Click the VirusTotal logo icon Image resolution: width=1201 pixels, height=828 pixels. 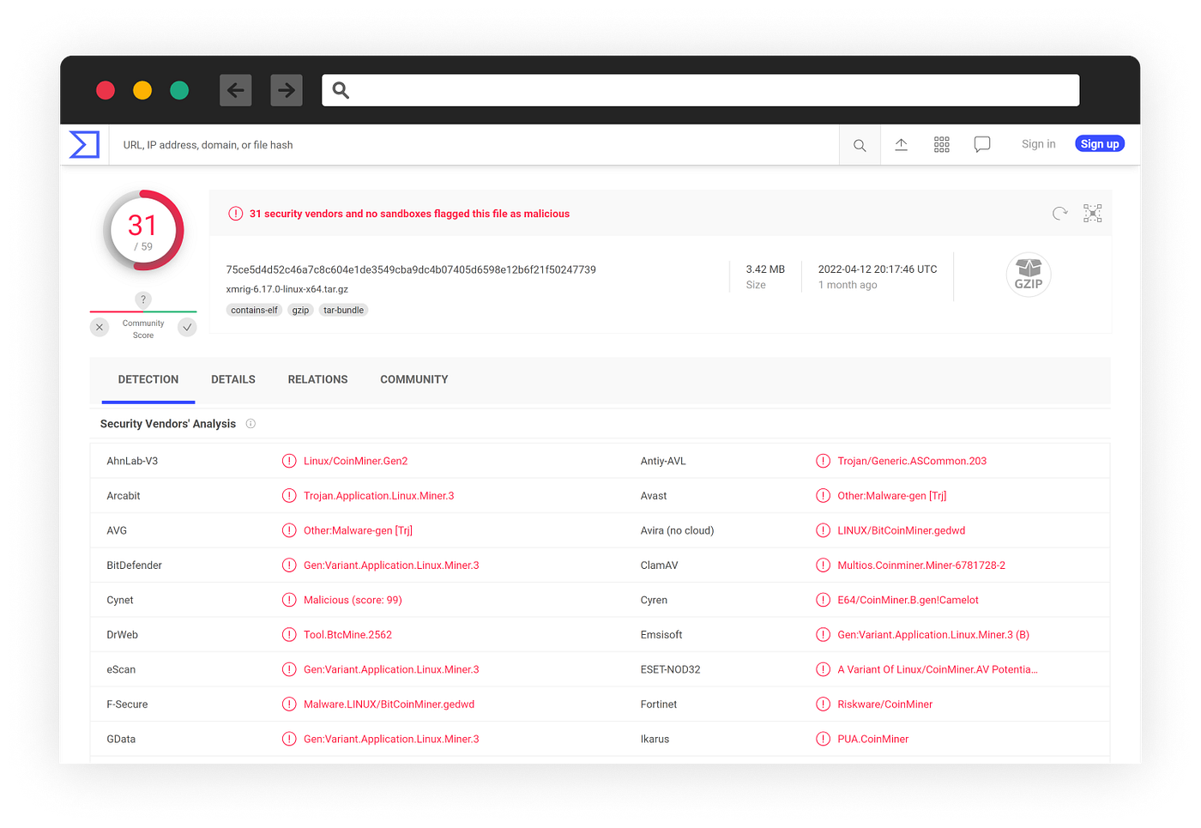coord(84,144)
